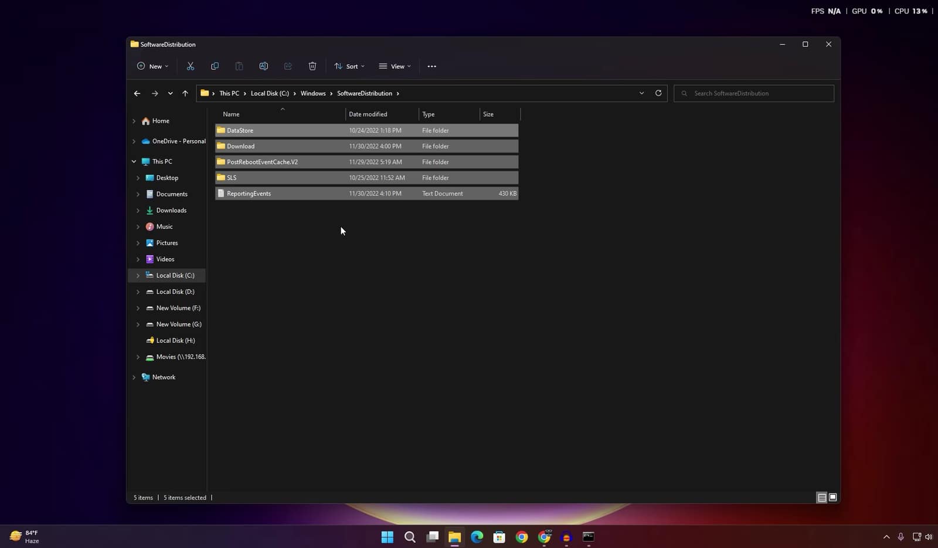Open taskbar Search

tap(410, 537)
